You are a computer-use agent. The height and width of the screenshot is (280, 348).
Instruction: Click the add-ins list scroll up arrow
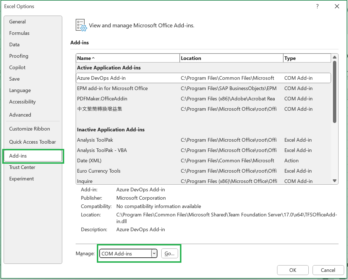click(335, 57)
